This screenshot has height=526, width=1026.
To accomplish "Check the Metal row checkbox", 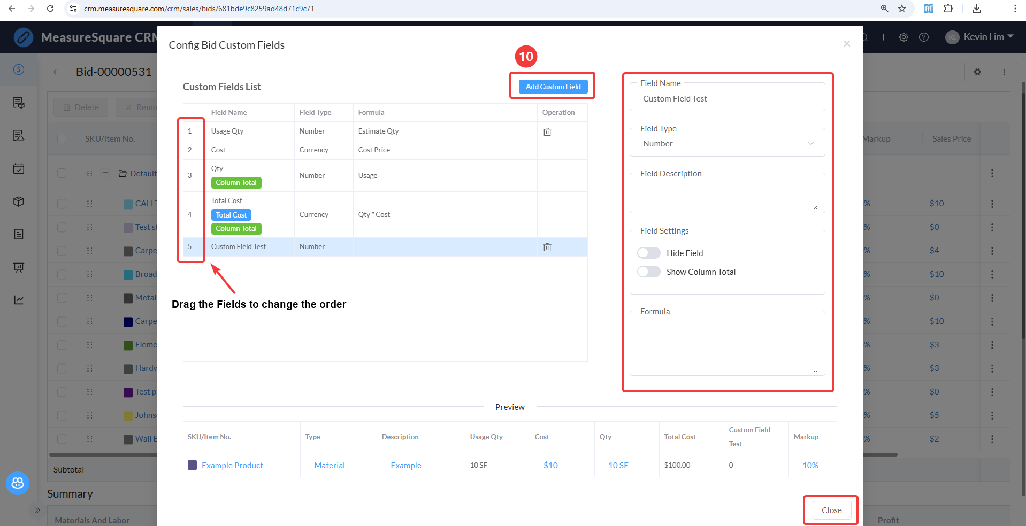I will (62, 298).
